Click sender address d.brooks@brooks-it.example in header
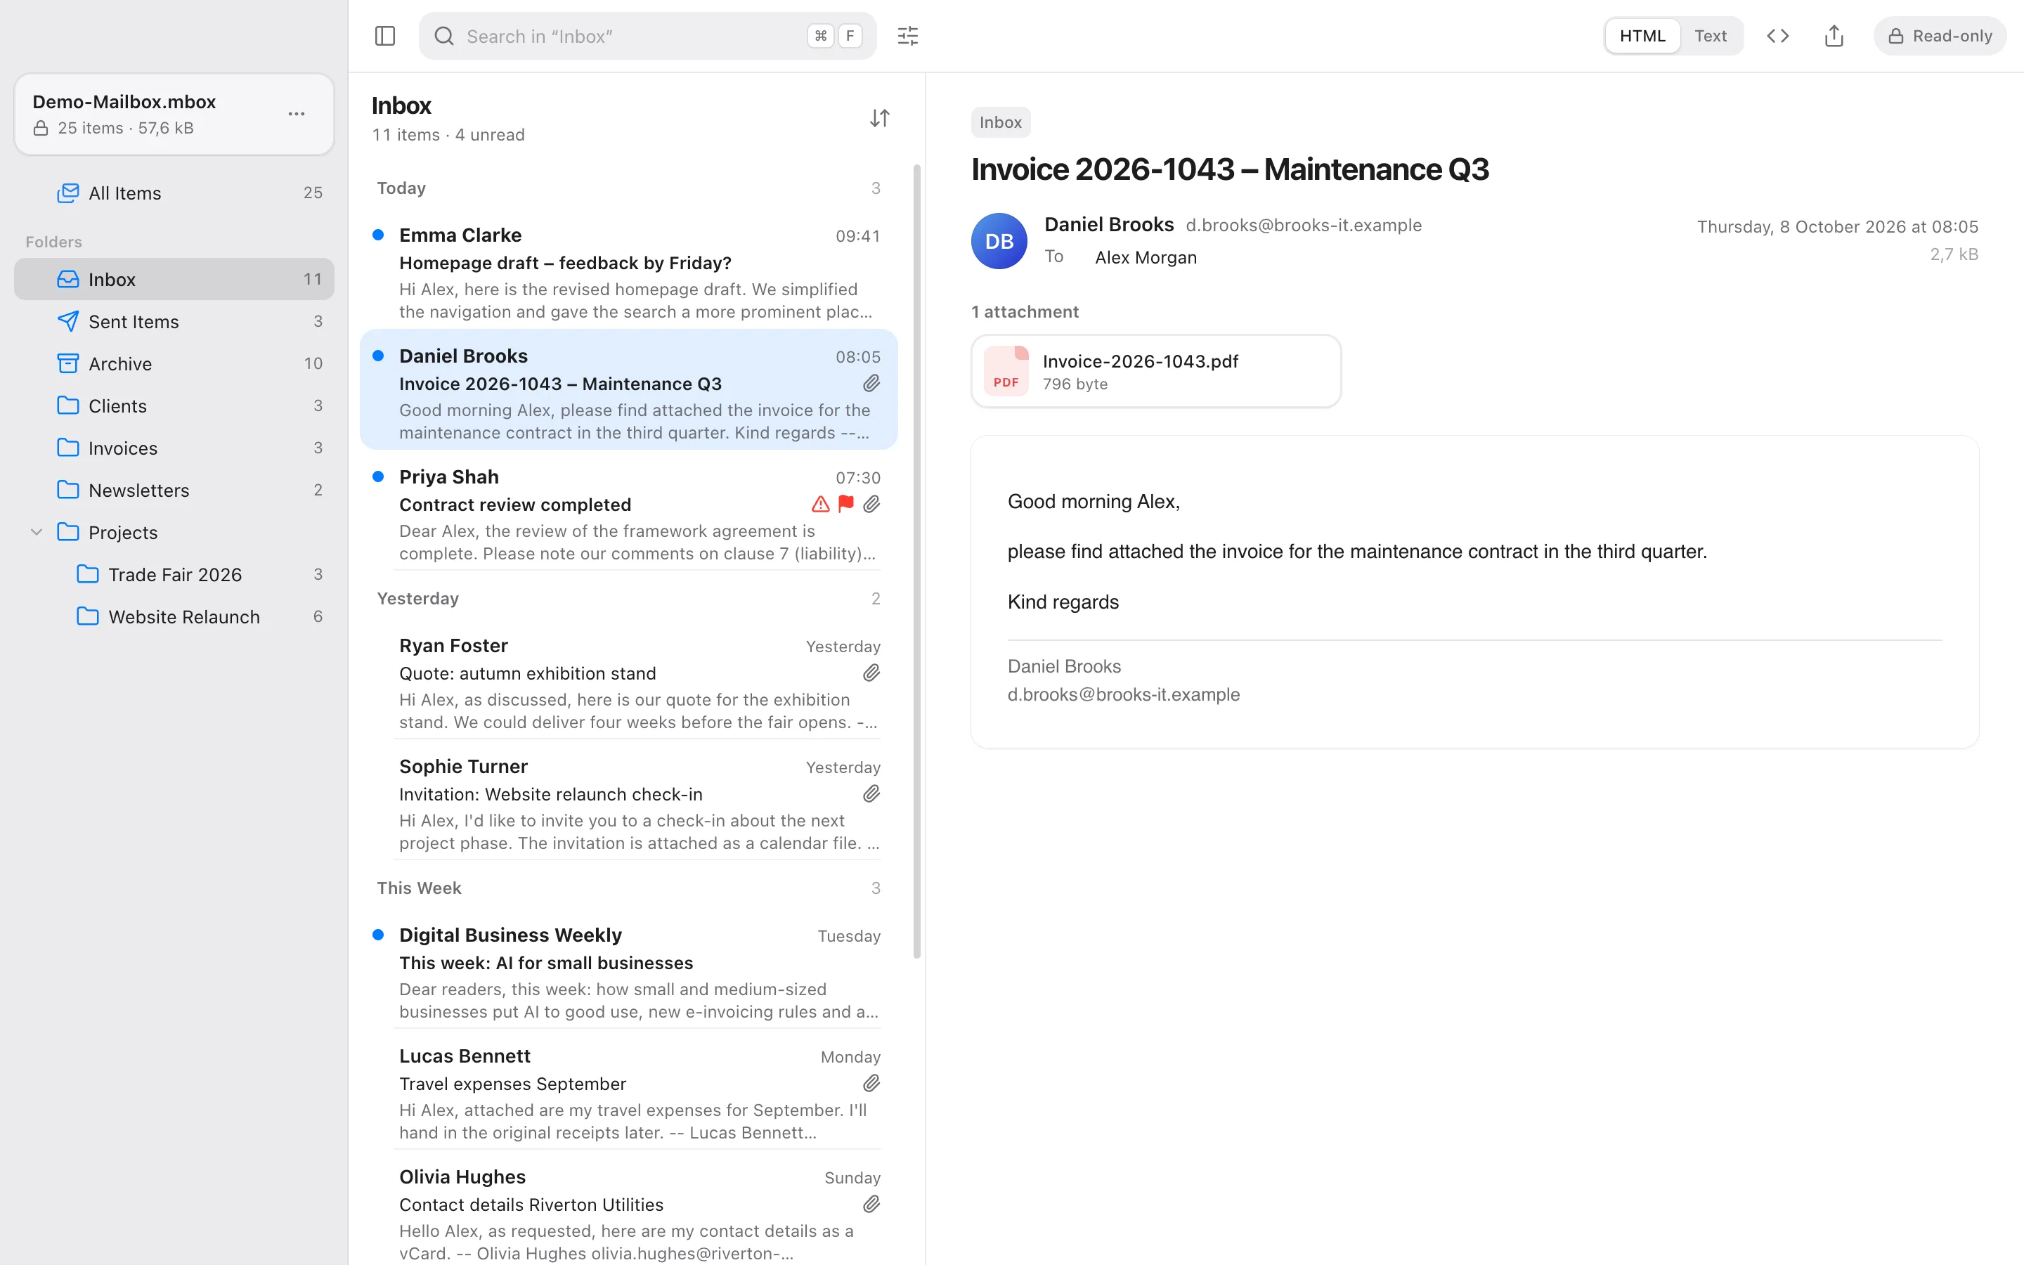This screenshot has width=2024, height=1265. [x=1303, y=225]
